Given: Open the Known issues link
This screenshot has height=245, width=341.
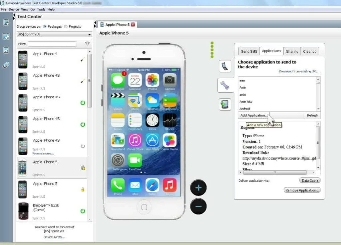Looking at the screenshot, I should click(x=43, y=153).
